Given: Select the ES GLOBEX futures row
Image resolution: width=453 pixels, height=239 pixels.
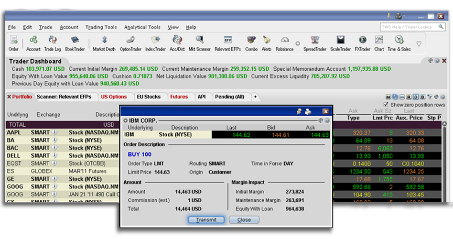Looking at the screenshot, I should [63, 171].
